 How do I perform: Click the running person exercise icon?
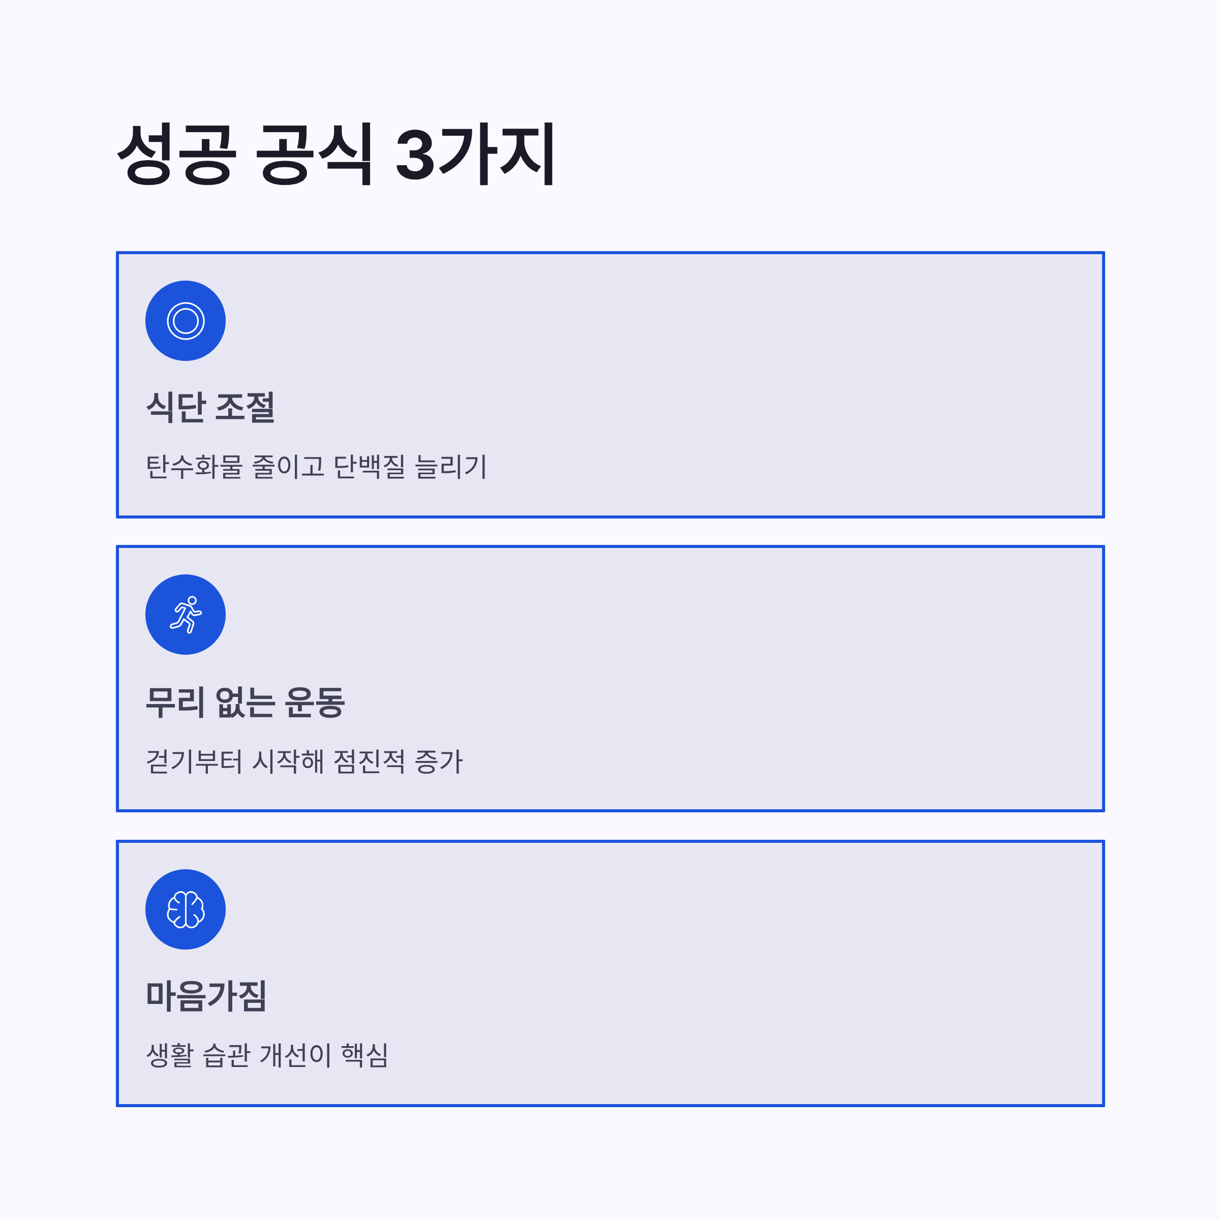click(185, 615)
